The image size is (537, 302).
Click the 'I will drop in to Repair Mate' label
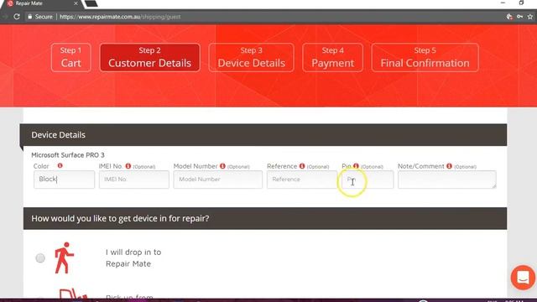point(133,258)
